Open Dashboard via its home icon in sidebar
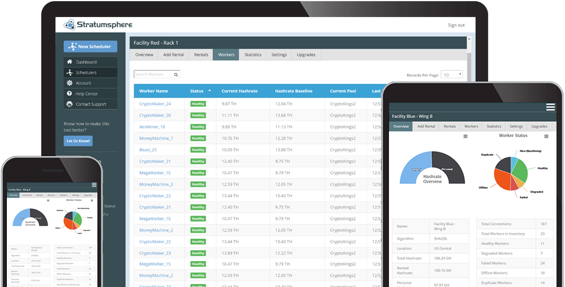 [70, 62]
